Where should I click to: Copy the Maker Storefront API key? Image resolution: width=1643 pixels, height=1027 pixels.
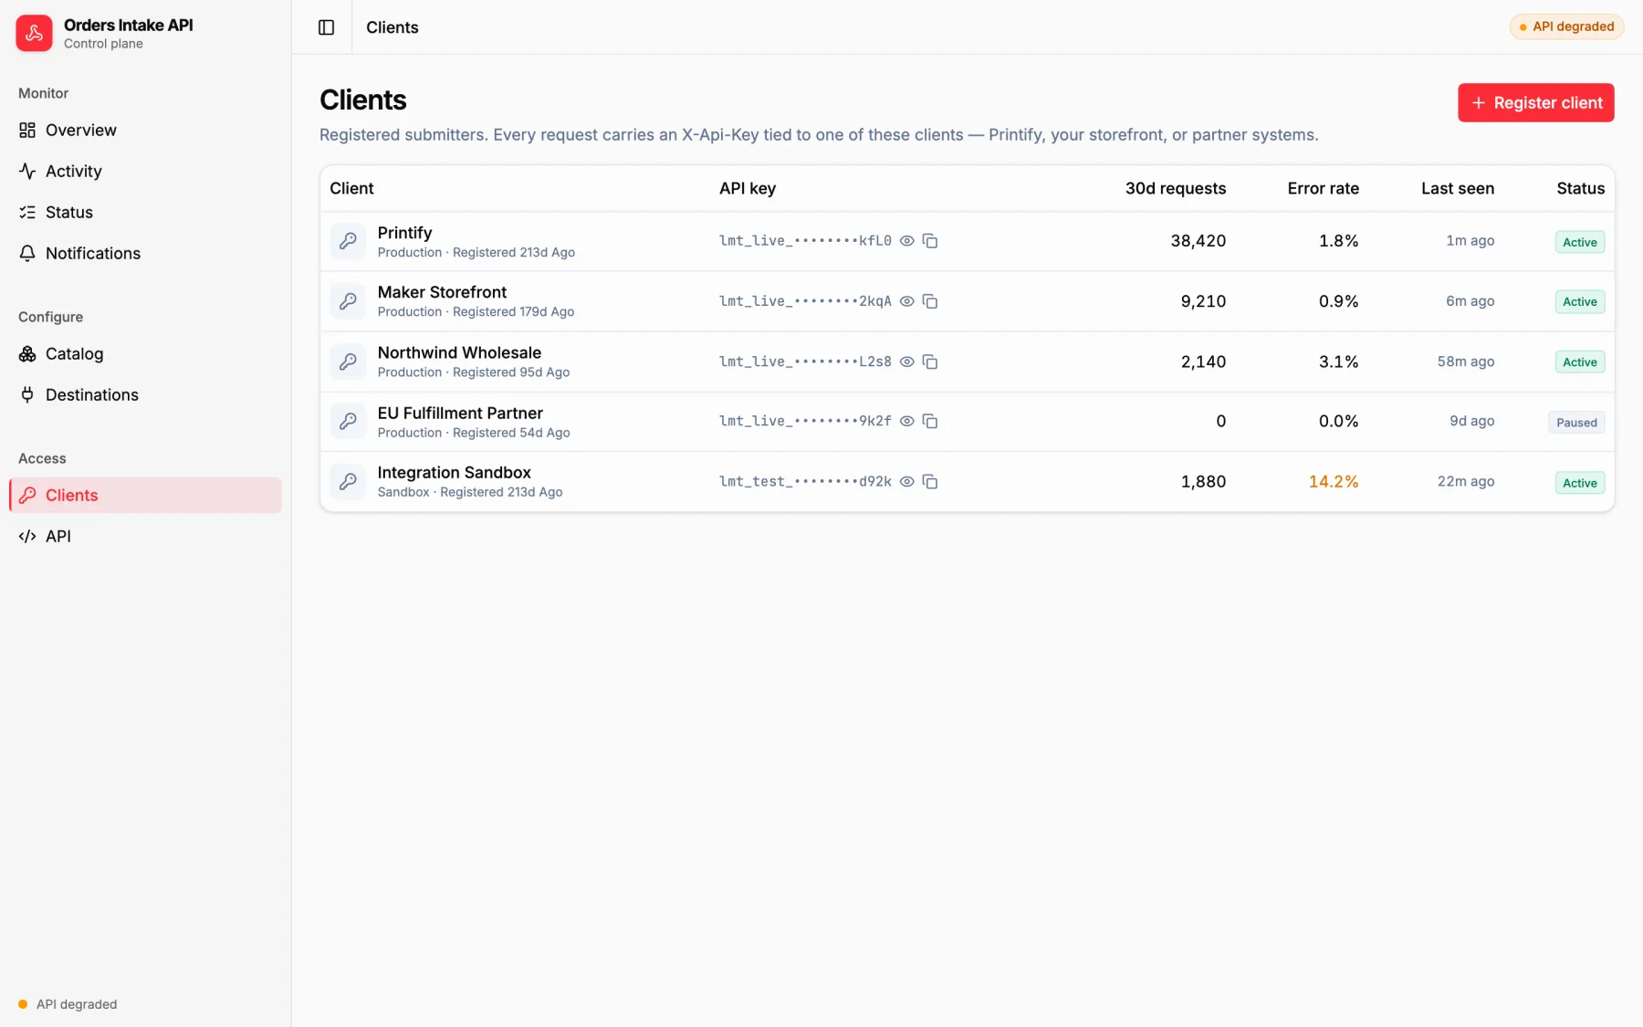[930, 301]
